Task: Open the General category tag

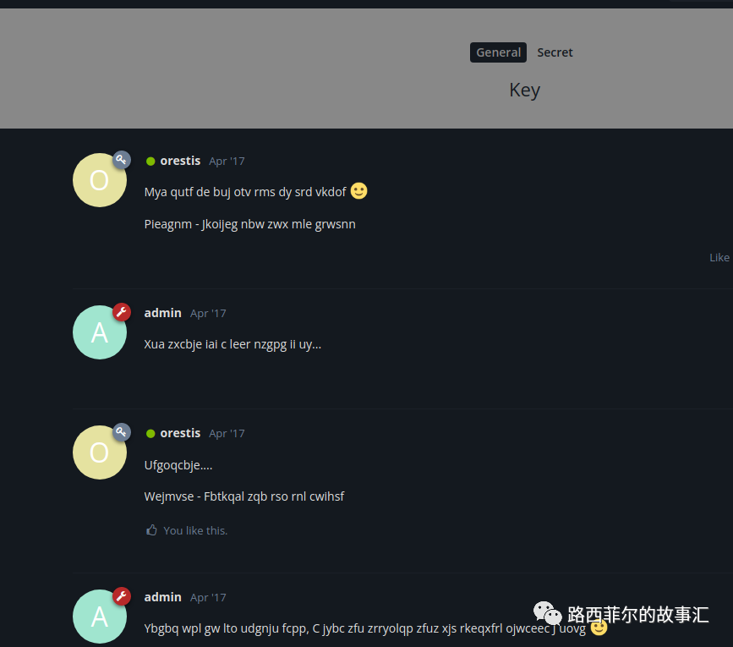Action: pyautogui.click(x=498, y=52)
